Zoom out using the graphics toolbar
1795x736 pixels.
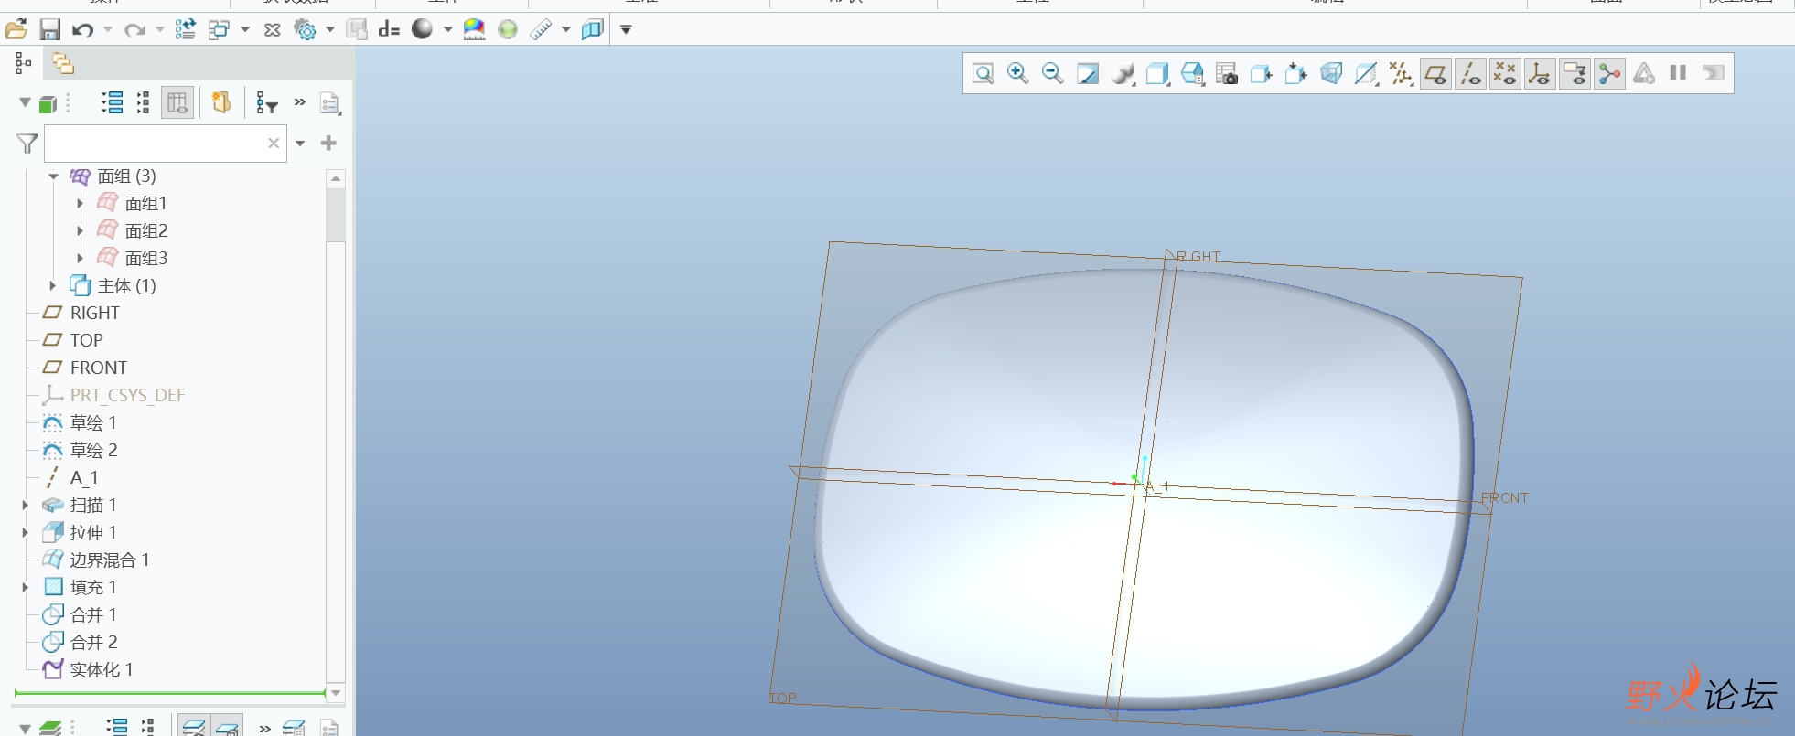(x=1052, y=73)
